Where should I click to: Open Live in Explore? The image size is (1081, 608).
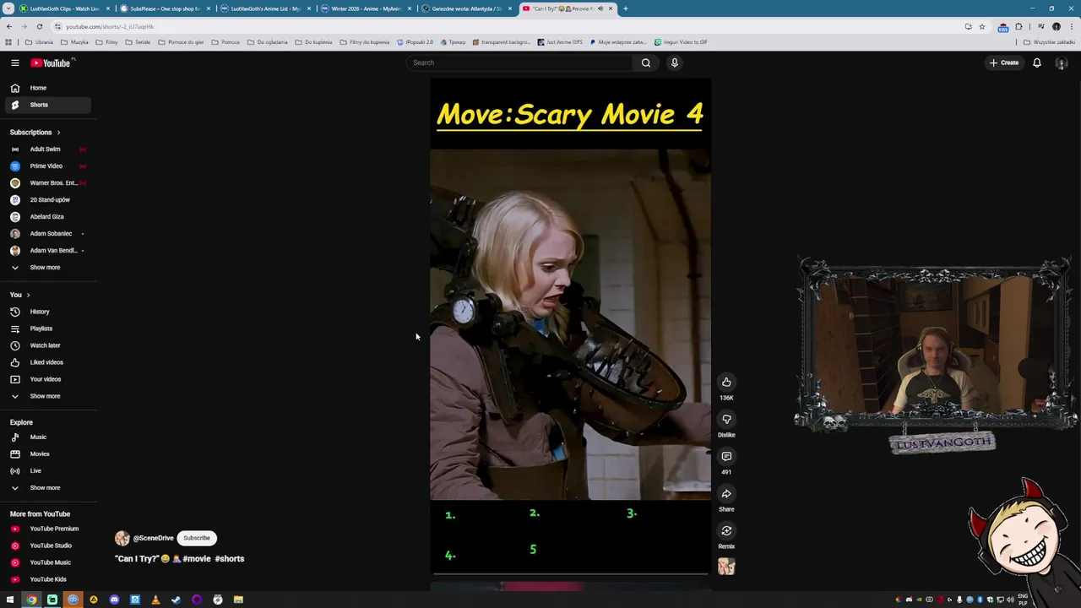(46, 471)
